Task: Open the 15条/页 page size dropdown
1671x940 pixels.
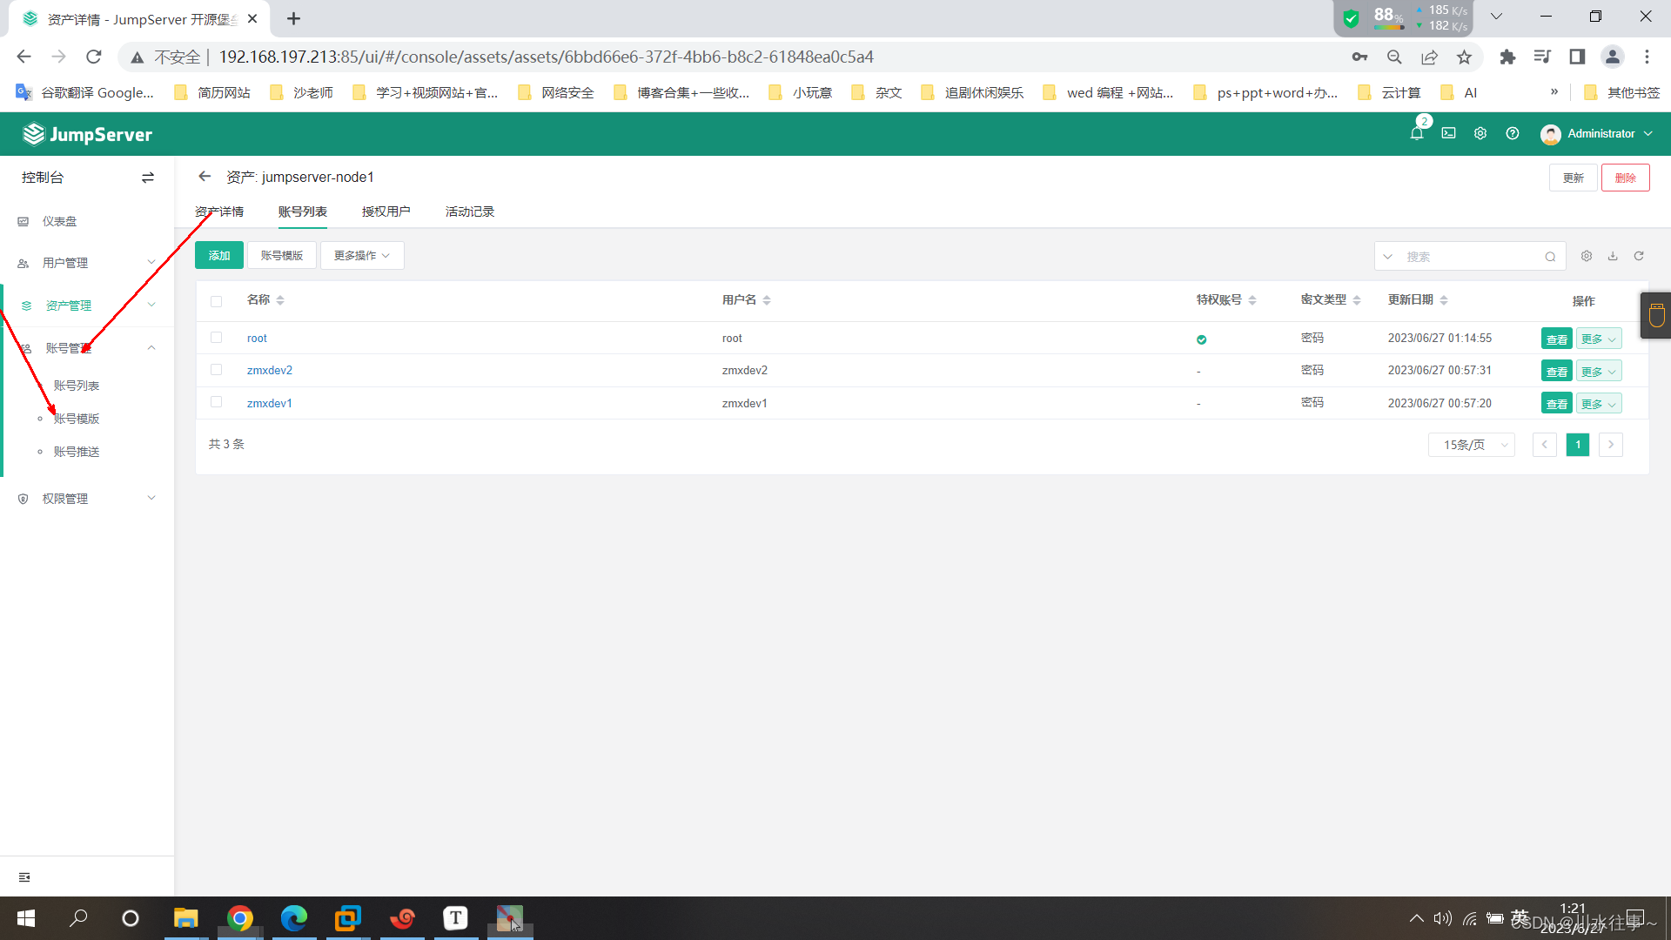Action: (x=1471, y=445)
